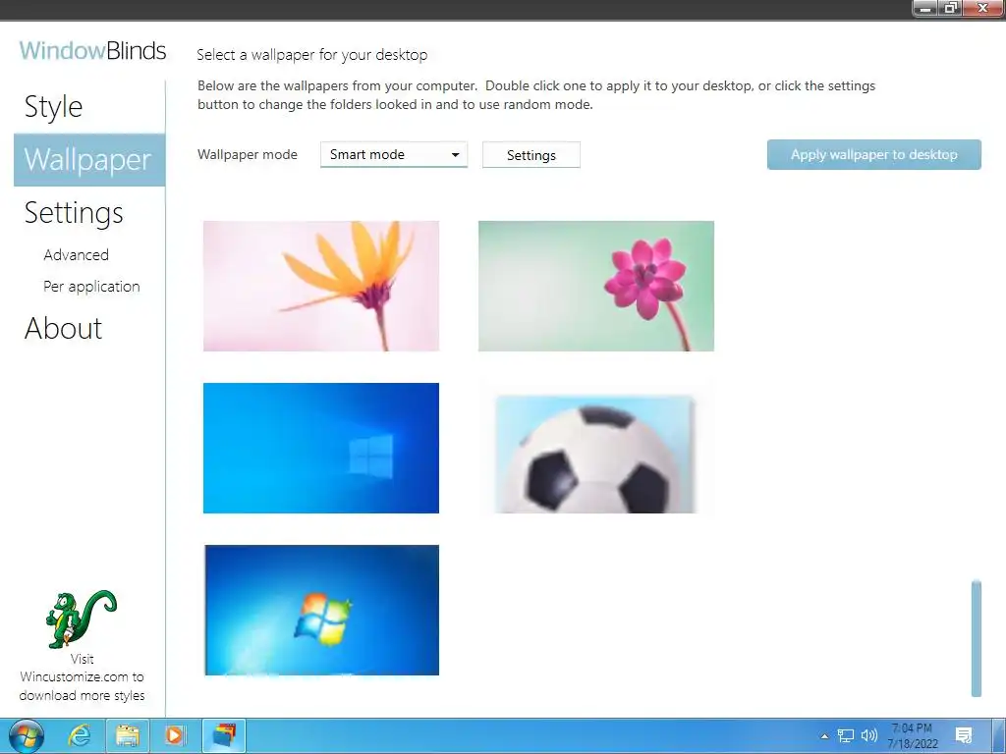The width and height of the screenshot is (1006, 754).
Task: Restore down the WindowBlinds window
Action: [x=951, y=8]
